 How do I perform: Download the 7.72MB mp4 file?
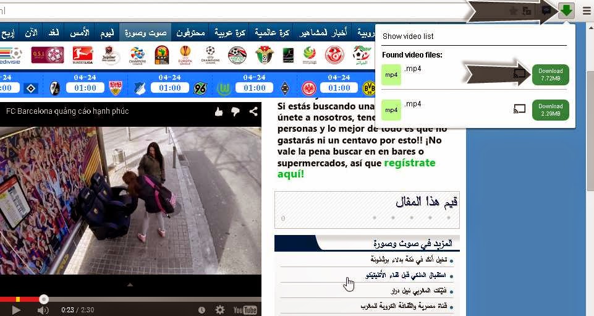coord(551,75)
